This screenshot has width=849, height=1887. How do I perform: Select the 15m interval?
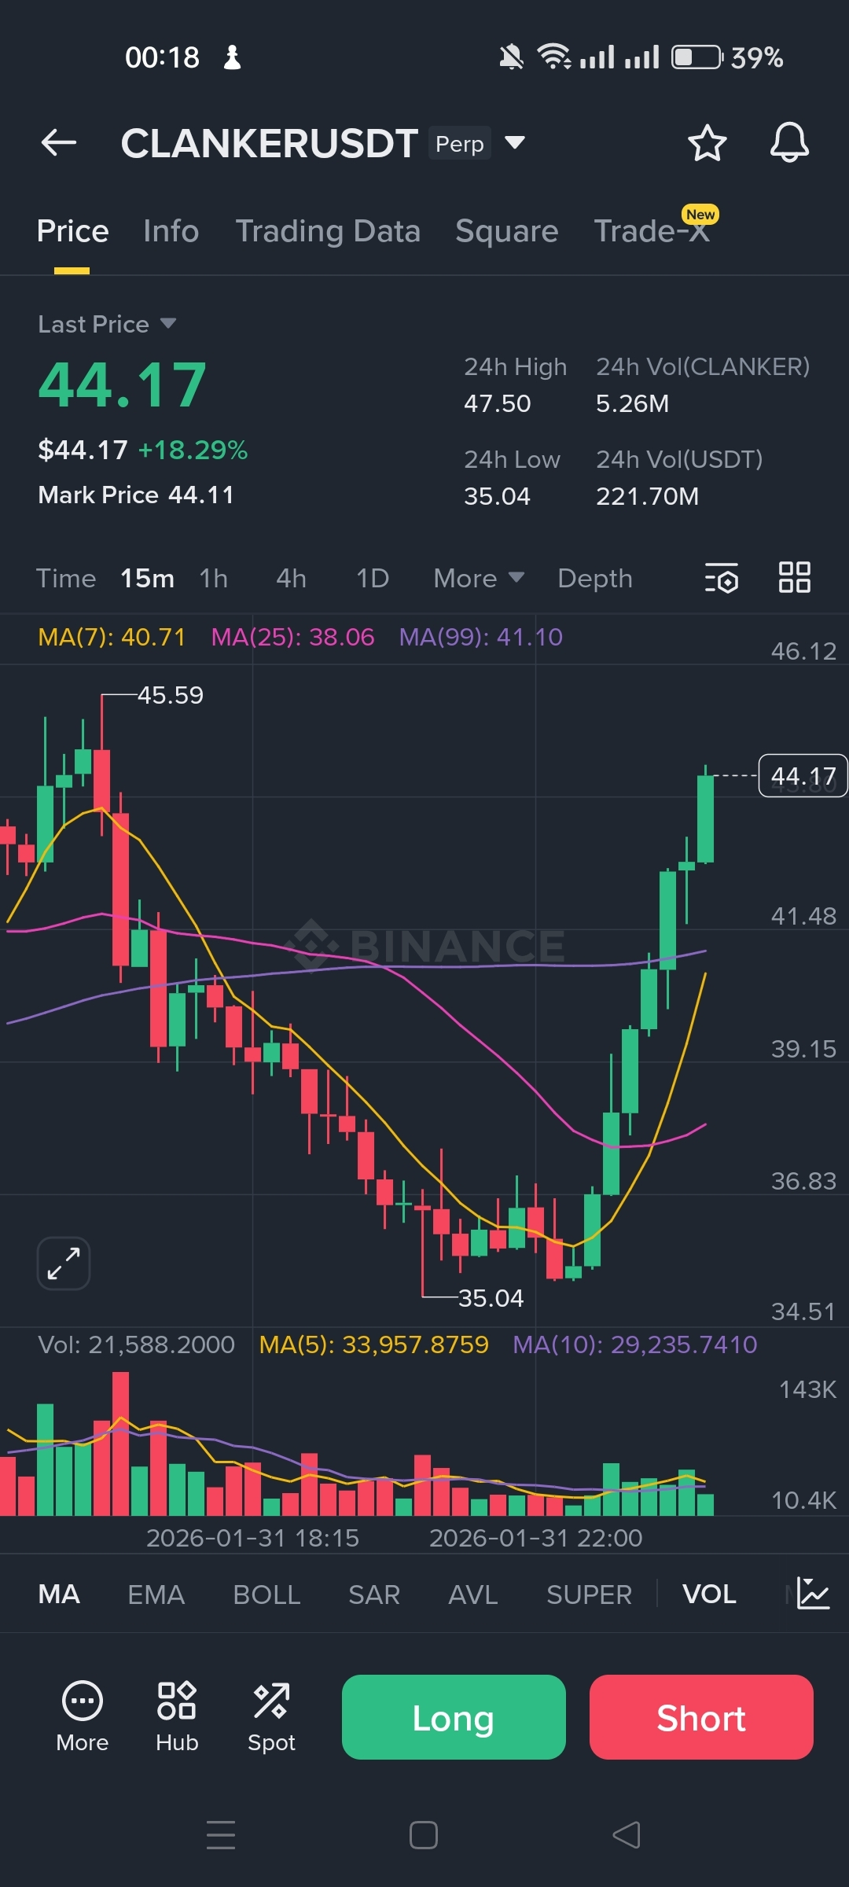coord(147,578)
